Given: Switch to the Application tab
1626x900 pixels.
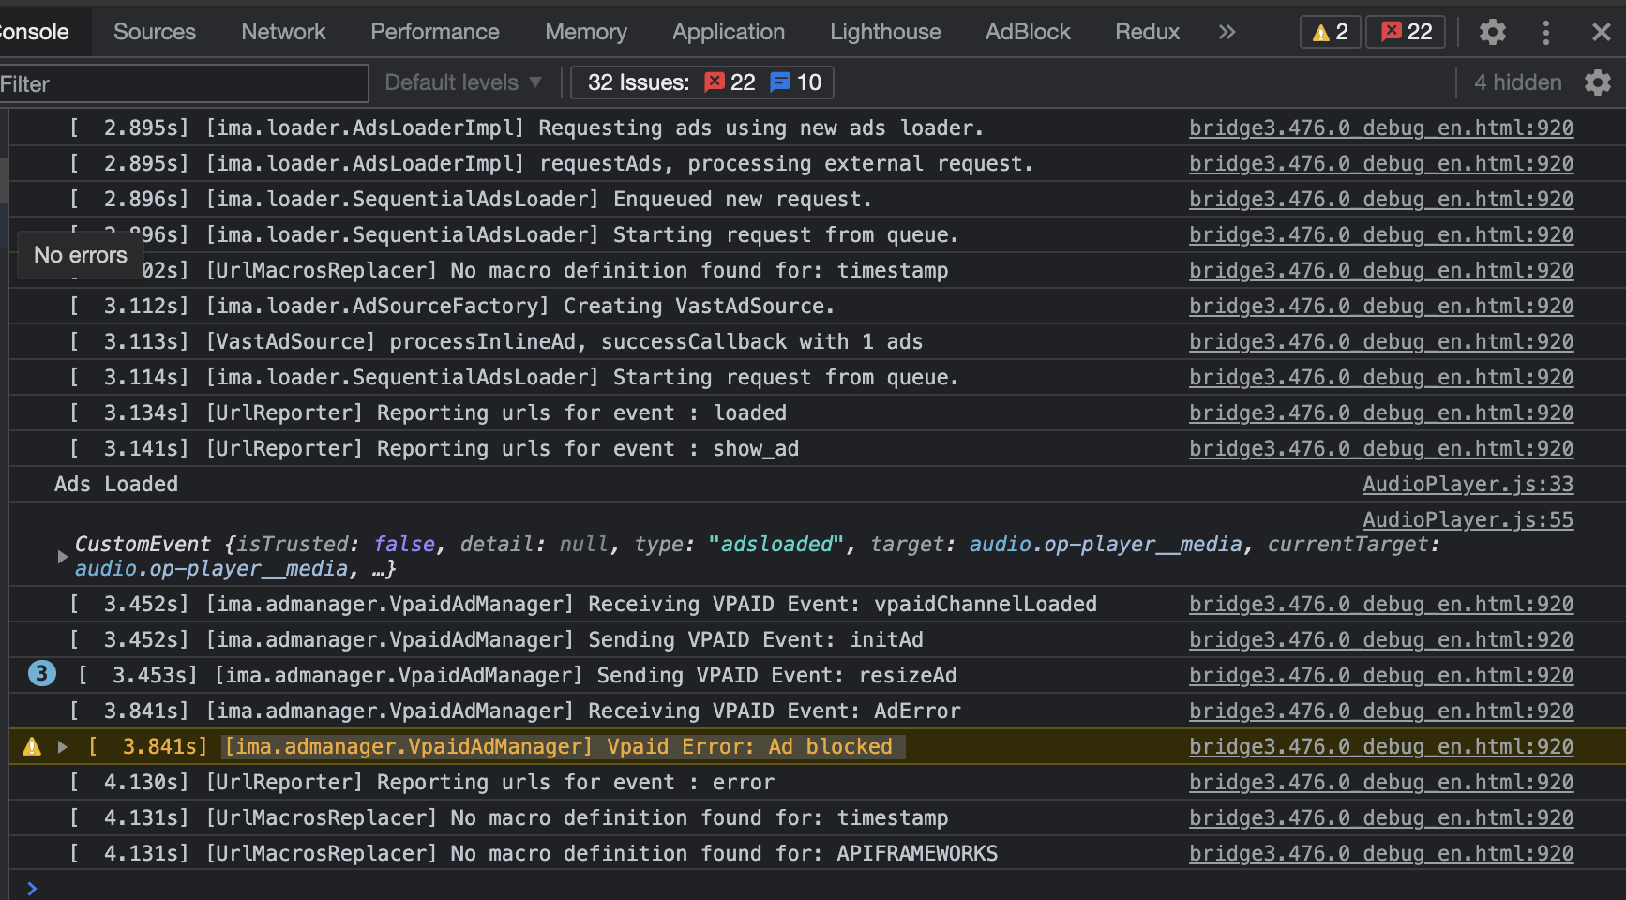Looking at the screenshot, I should point(729,32).
